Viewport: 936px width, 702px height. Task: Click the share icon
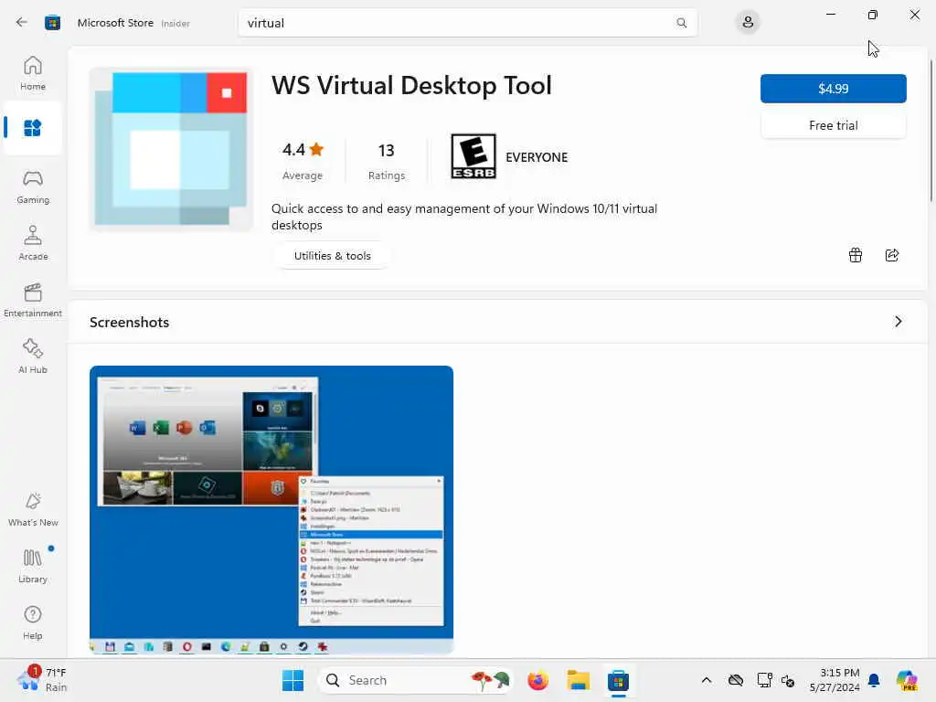892,256
